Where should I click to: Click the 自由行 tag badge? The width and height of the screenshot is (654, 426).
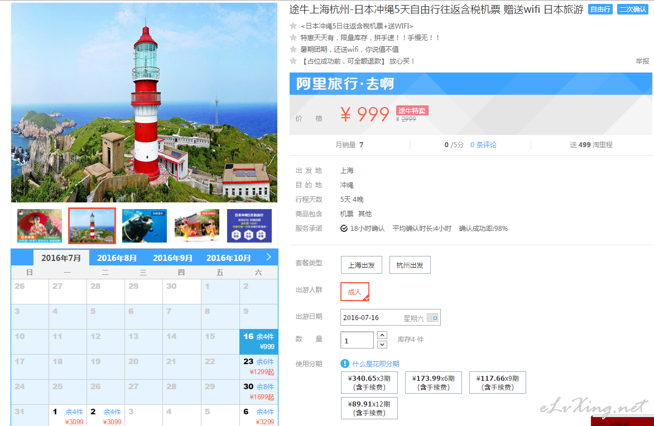600,9
